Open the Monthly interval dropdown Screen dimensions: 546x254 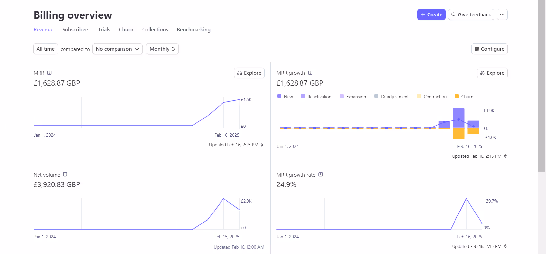pyautogui.click(x=162, y=49)
